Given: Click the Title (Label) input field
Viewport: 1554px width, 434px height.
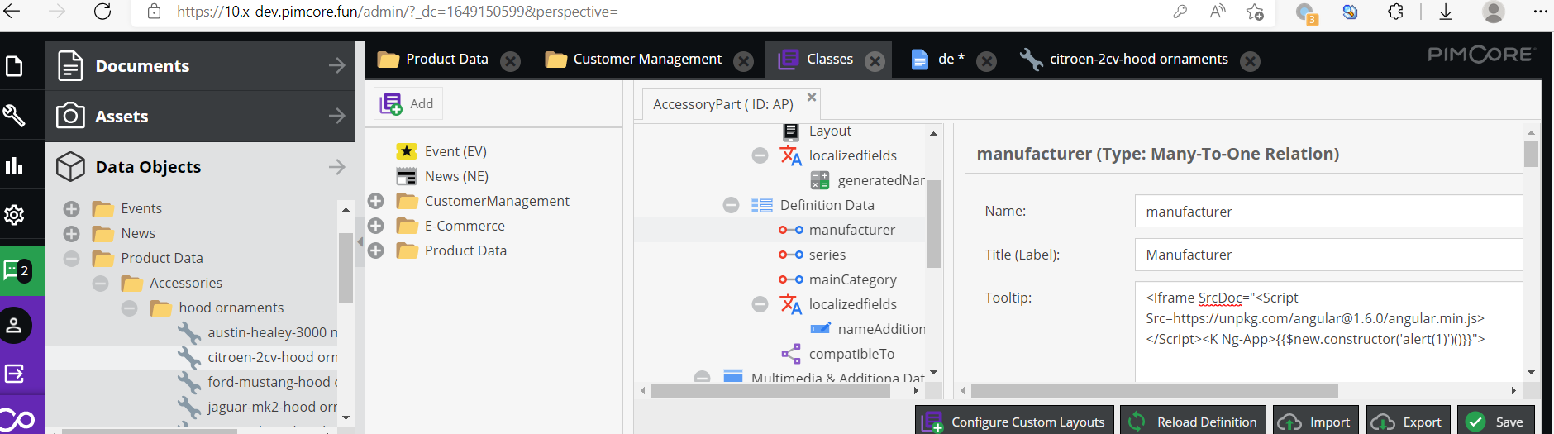Looking at the screenshot, I should point(1329,255).
